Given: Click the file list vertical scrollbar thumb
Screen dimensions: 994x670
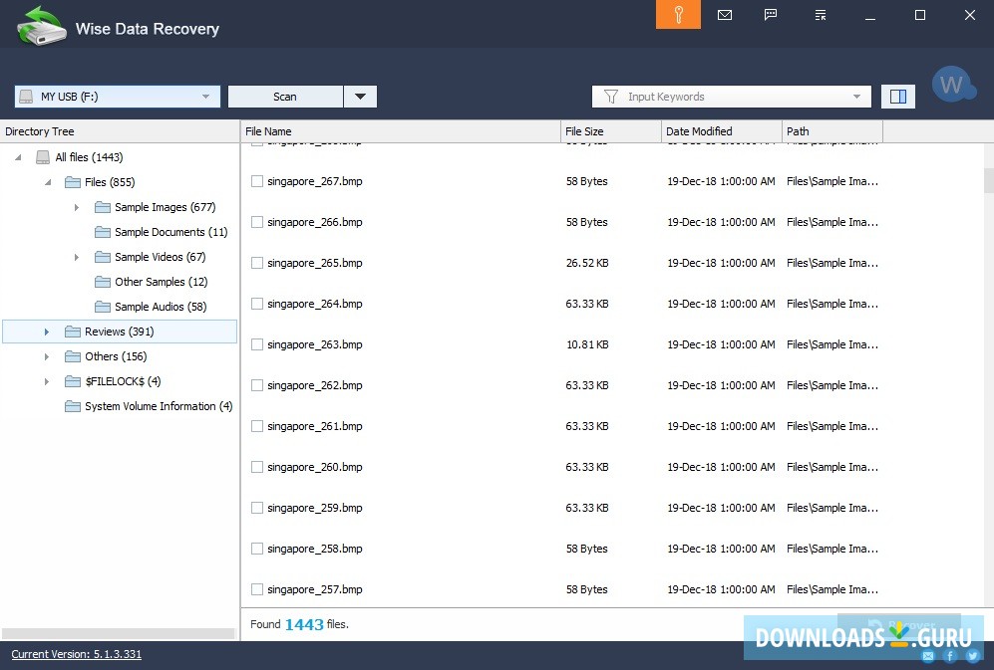Looking at the screenshot, I should point(988,180).
